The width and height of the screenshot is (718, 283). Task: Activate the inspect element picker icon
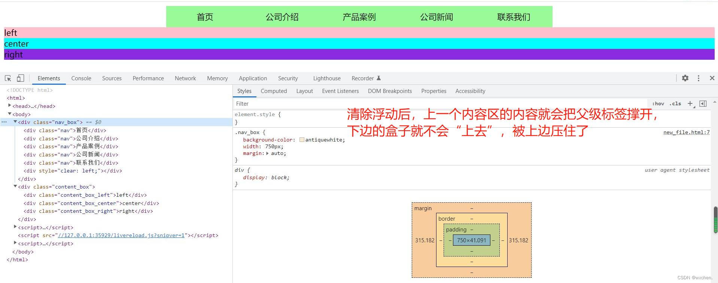click(x=8, y=78)
